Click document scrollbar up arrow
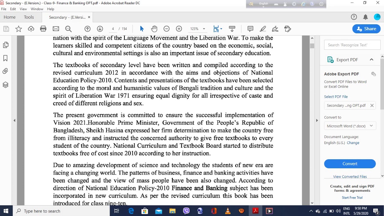The image size is (384, 216). click(x=312, y=38)
